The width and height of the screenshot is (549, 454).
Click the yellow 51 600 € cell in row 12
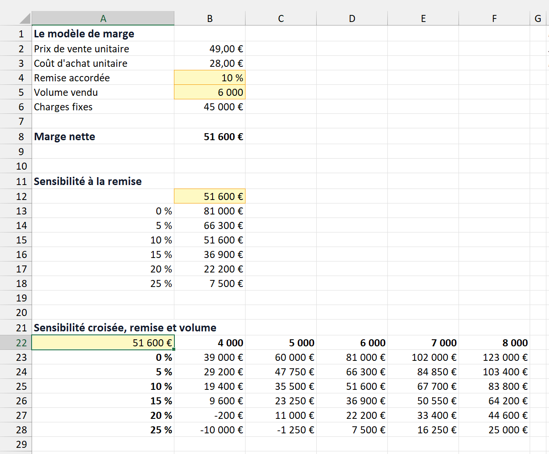pos(210,196)
